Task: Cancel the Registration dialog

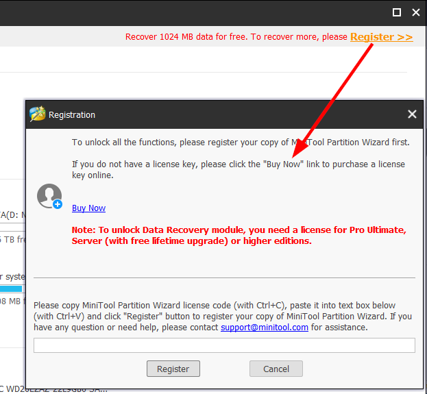Action: tap(276, 369)
